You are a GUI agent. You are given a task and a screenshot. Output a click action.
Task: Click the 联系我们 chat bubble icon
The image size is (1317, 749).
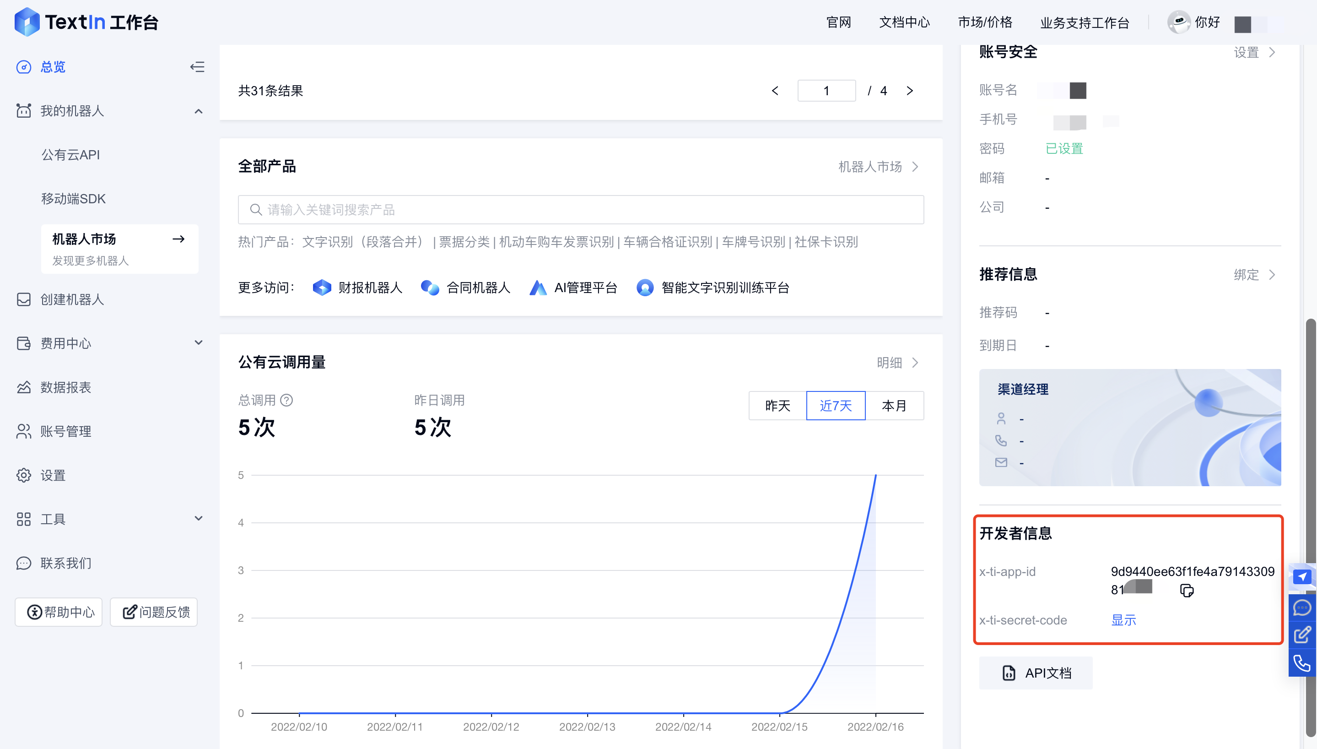24,563
